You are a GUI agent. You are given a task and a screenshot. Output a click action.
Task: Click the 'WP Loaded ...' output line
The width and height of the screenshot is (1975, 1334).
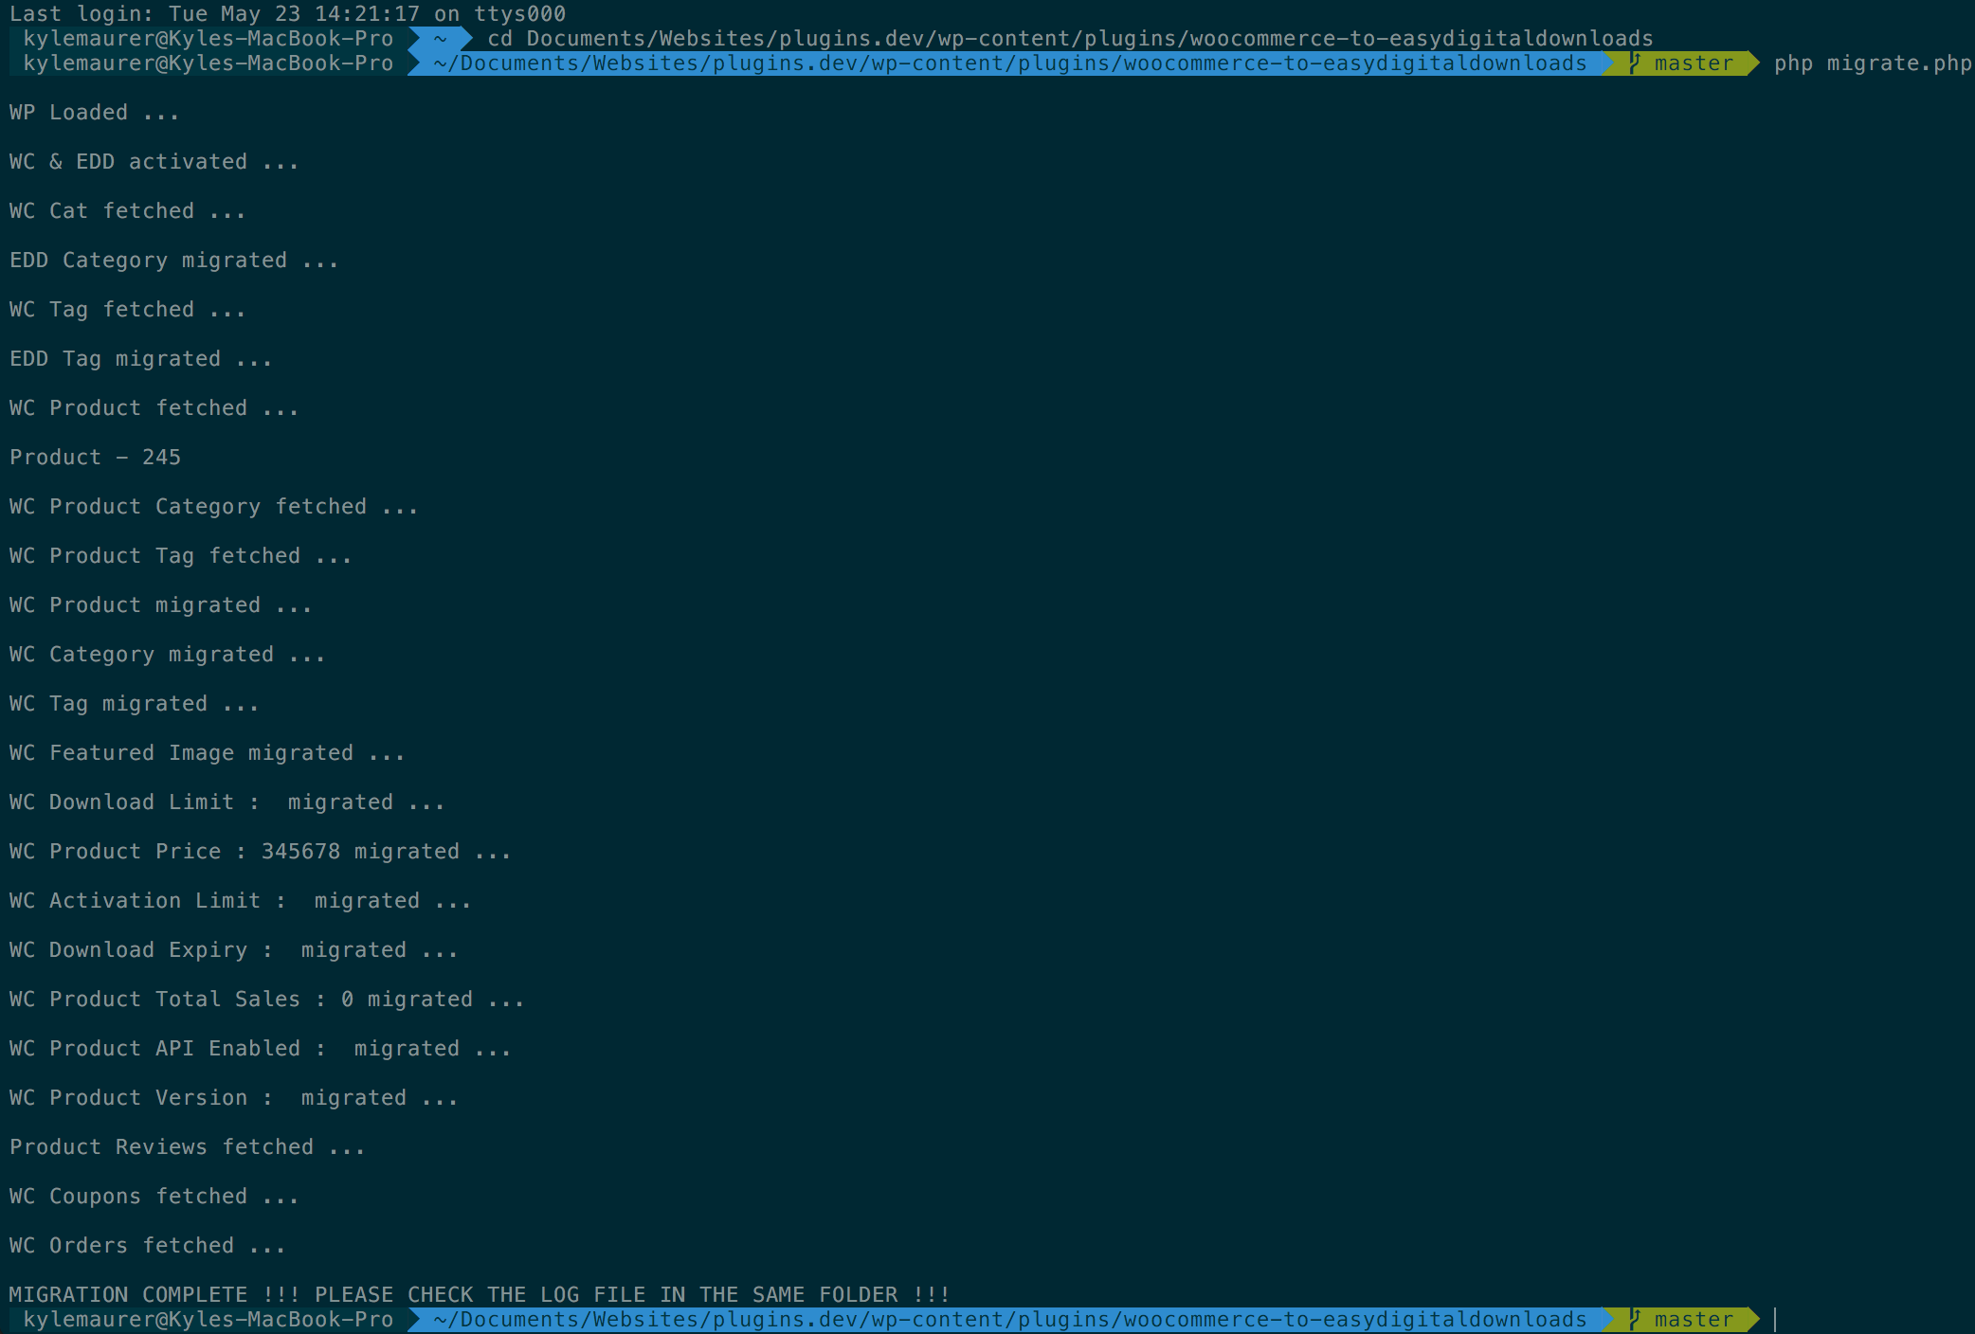click(x=95, y=112)
